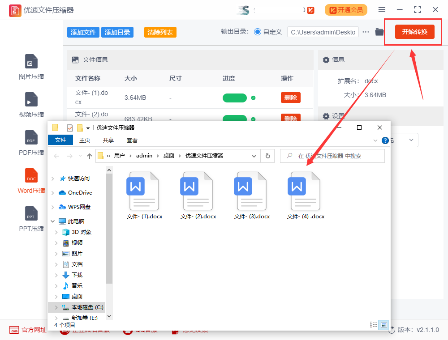Click the 开始转换 button

(414, 32)
